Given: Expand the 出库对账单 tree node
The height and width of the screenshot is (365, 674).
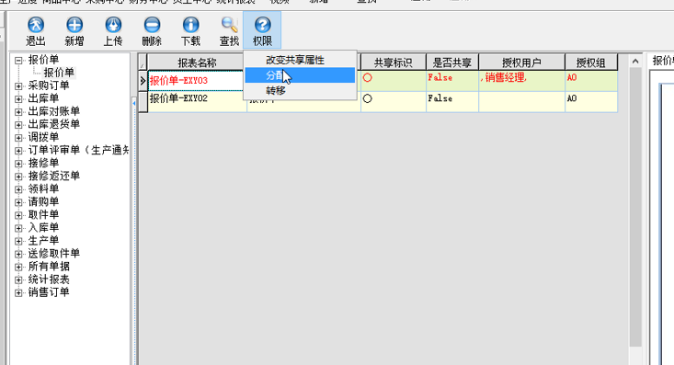Looking at the screenshot, I should coord(18,112).
